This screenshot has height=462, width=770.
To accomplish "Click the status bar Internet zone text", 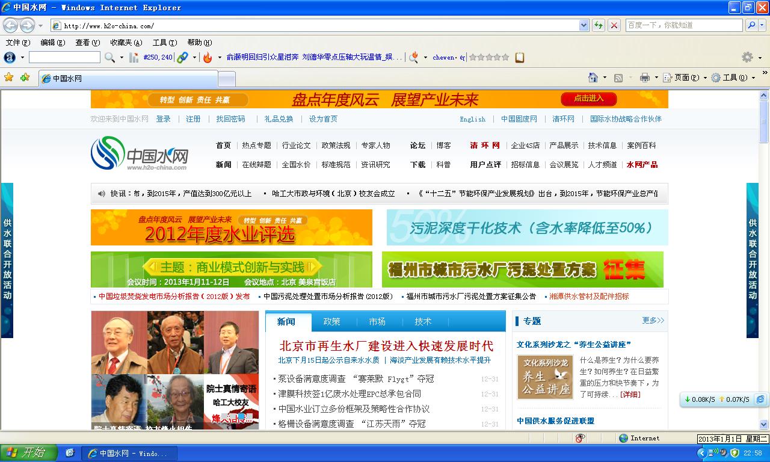I will (645, 438).
